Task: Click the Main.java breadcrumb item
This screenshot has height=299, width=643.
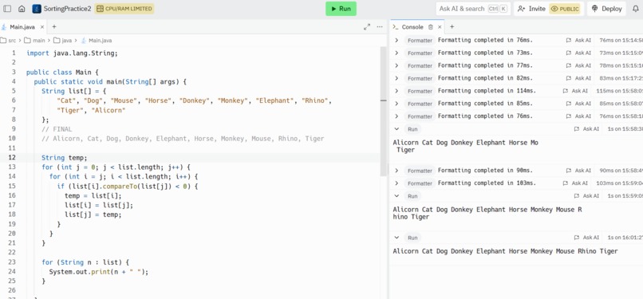Action: (x=96, y=41)
